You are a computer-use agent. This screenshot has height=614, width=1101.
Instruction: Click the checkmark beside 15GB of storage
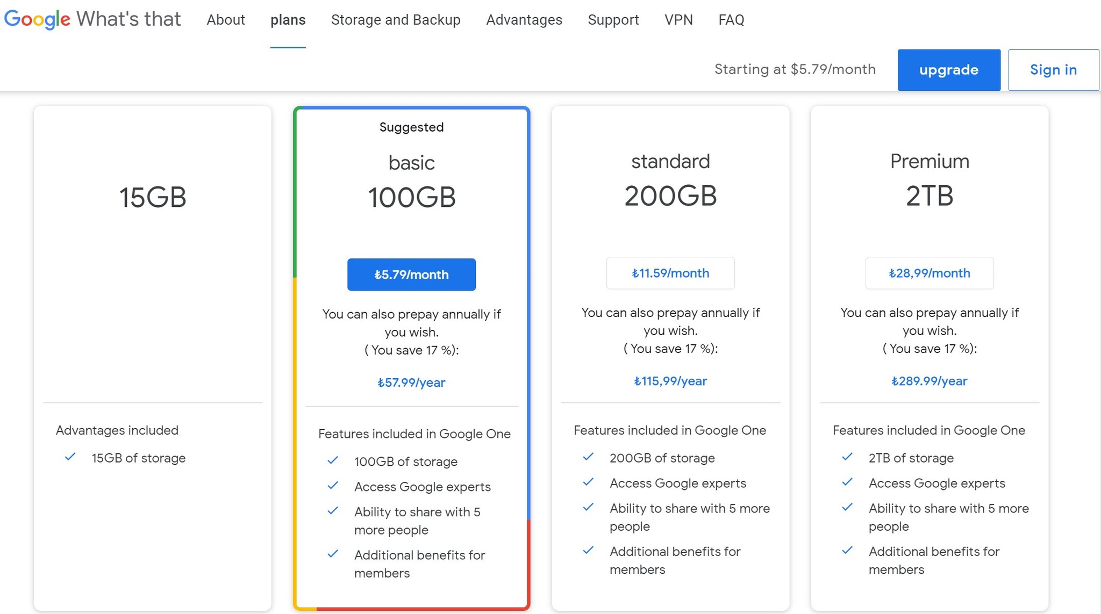[70, 457]
